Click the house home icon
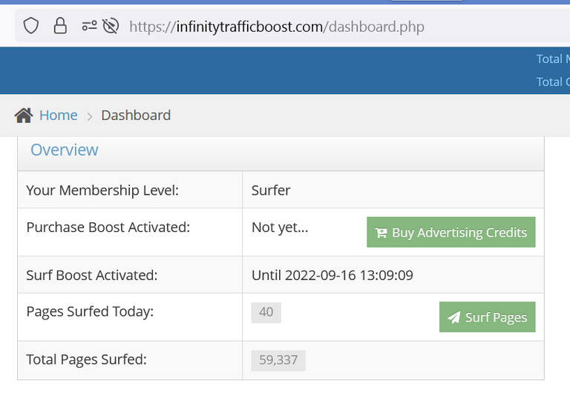The image size is (570, 395). coord(24,116)
